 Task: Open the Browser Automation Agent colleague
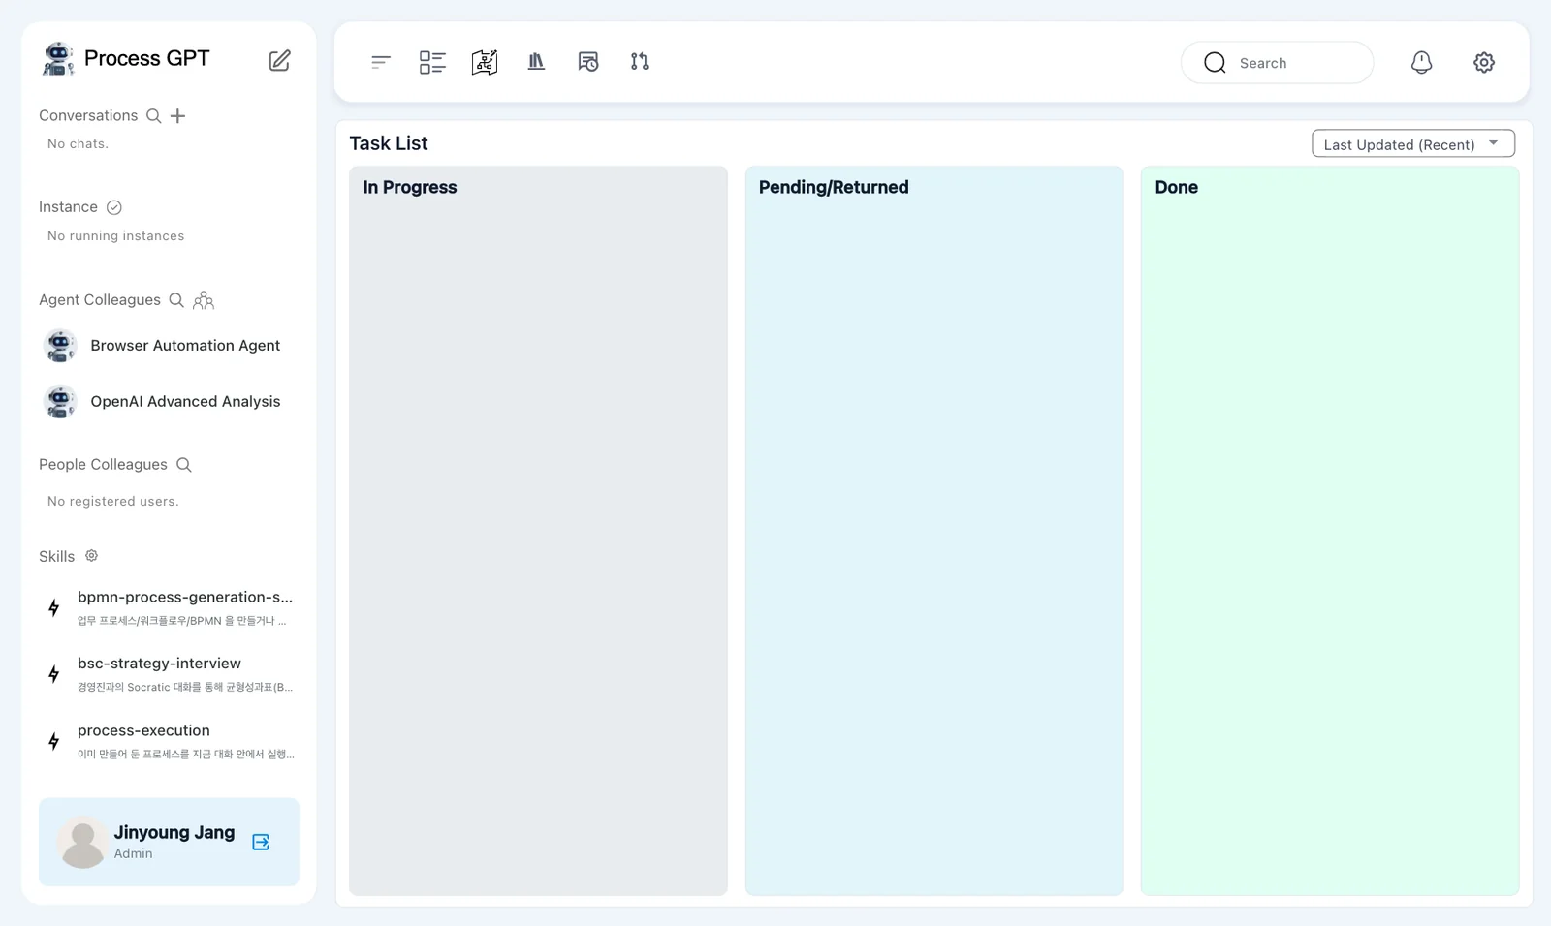point(169,346)
